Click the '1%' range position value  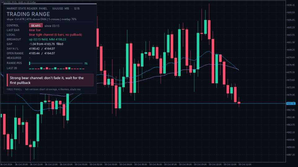pyautogui.click(x=86, y=63)
